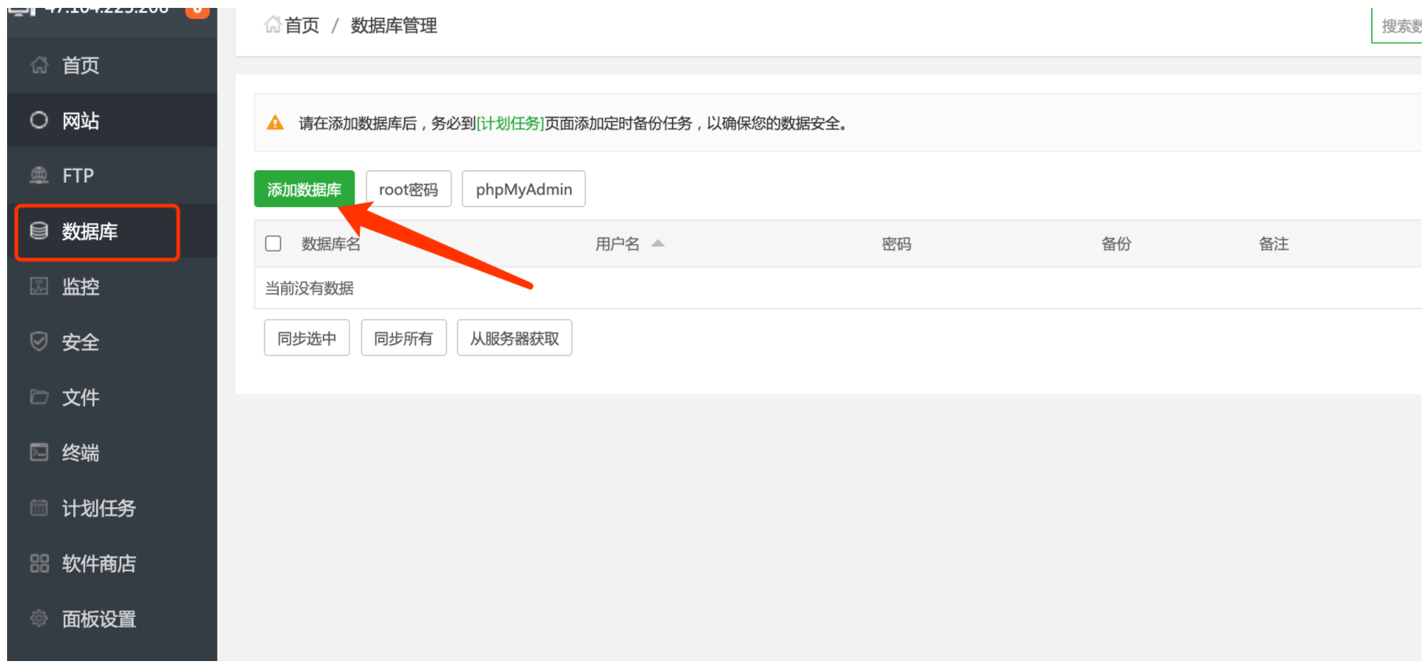1424x665 pixels.
Task: Click the 备份 column header
Action: pos(1116,243)
